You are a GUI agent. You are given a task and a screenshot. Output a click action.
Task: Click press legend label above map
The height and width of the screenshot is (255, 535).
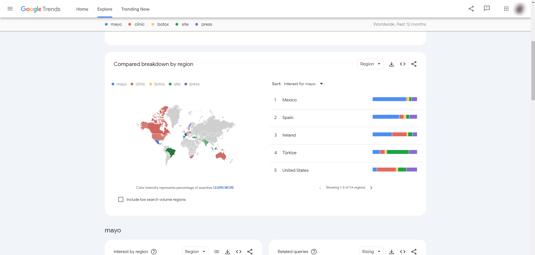(x=194, y=84)
